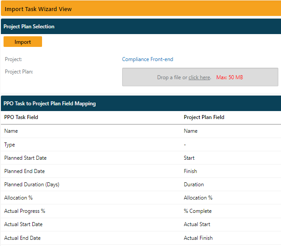This screenshot has height=246, width=281.
Task: Click the Project Plan file drop zone
Action: (x=200, y=77)
